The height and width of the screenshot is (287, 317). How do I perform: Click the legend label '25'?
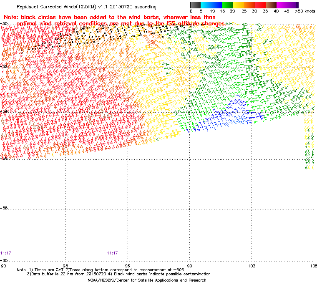click(244, 11)
